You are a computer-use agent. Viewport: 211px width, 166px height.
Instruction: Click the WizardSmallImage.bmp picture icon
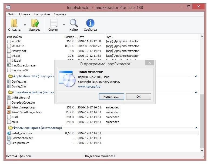[x=9, y=112]
